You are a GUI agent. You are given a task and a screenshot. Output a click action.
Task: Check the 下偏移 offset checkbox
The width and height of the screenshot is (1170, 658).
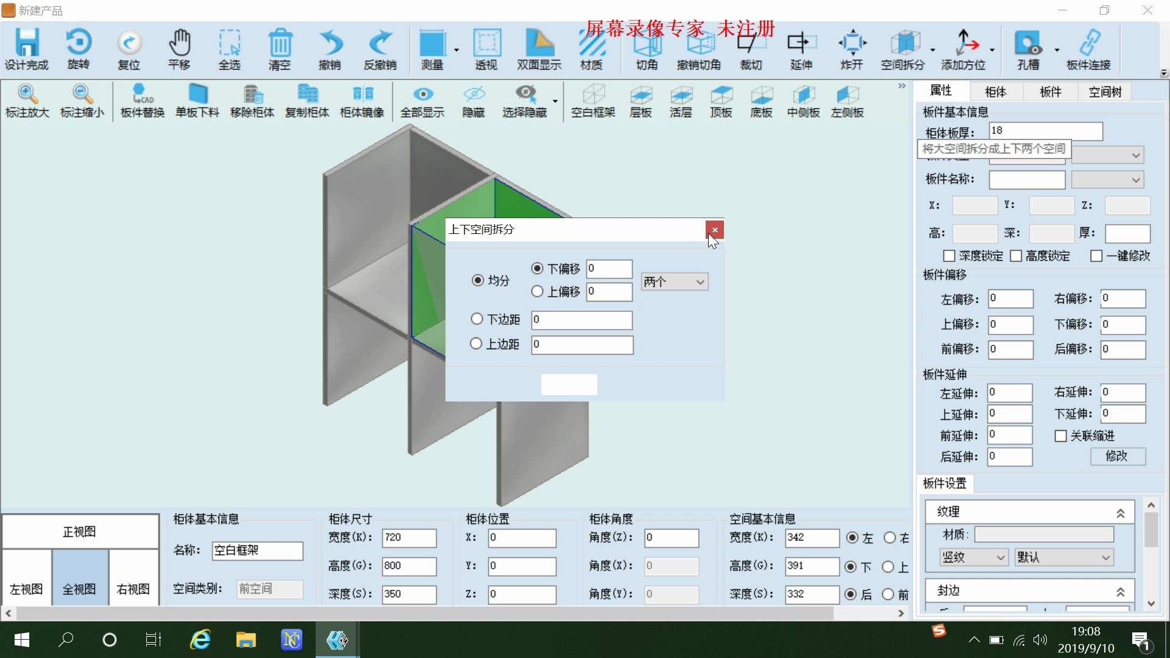click(x=537, y=268)
